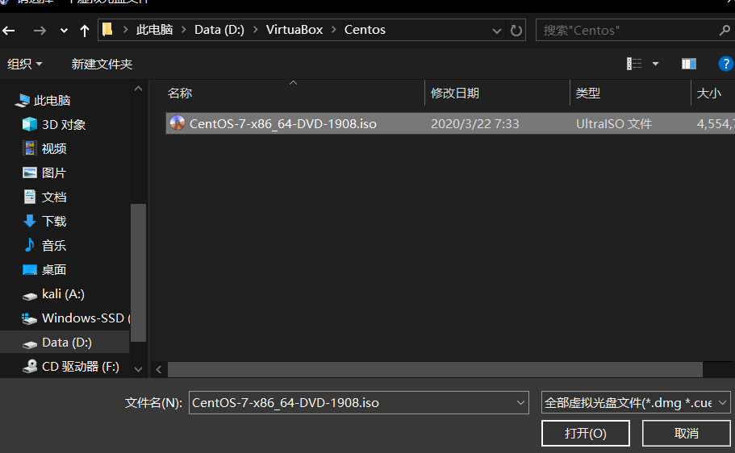The image size is (735, 453).
Task: Select VirtuaBox in the address path
Action: (294, 30)
